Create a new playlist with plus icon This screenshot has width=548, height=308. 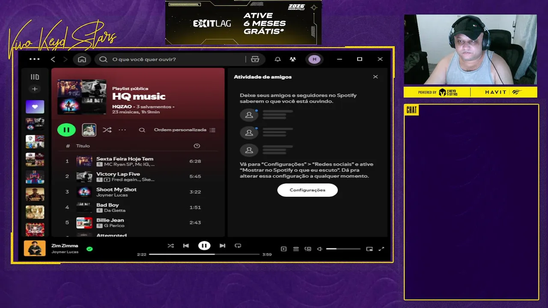[35, 89]
